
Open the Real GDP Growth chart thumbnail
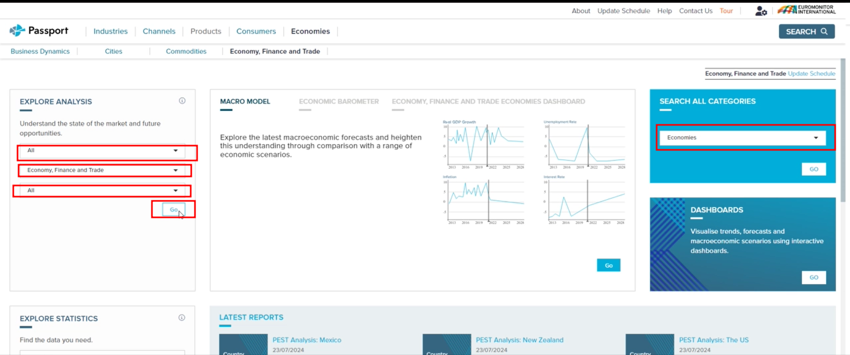(483, 145)
